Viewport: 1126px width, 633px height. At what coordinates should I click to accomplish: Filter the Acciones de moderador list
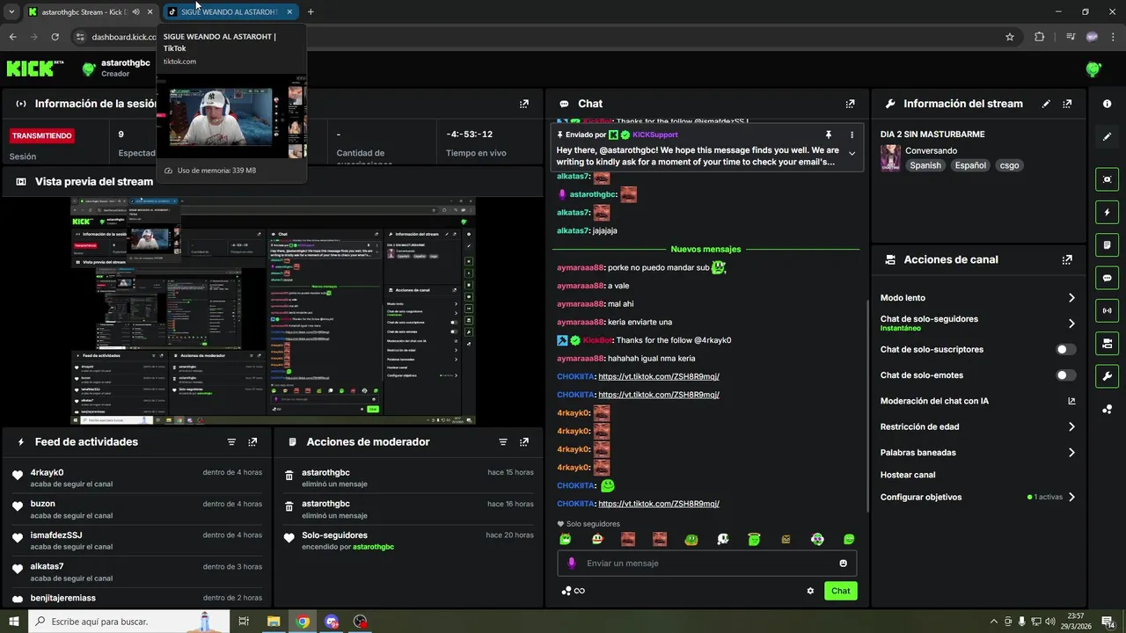(x=503, y=442)
